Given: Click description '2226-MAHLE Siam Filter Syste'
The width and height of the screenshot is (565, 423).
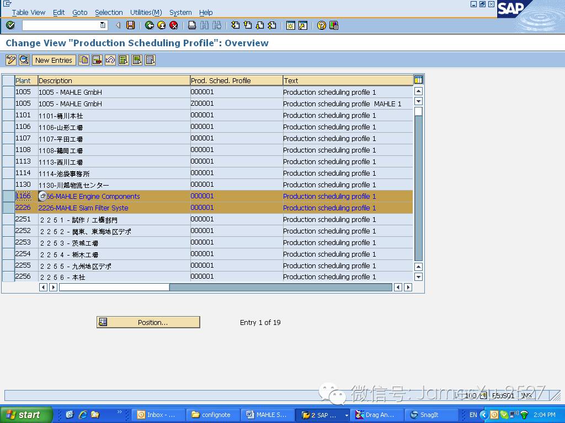Looking at the screenshot, I should pyautogui.click(x=83, y=208).
